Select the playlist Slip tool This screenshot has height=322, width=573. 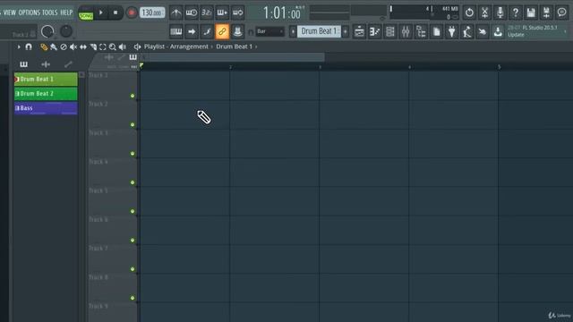[x=83, y=47]
